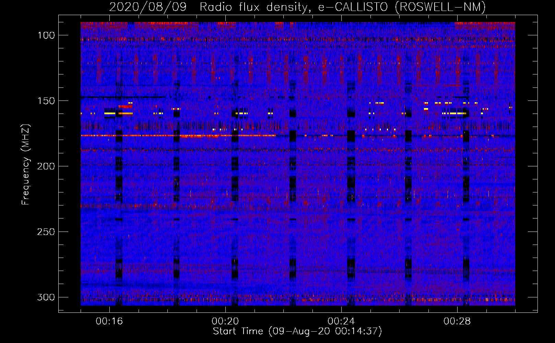Select the date text '2020/08/09' in title
The height and width of the screenshot is (343, 555).
(148, 7)
